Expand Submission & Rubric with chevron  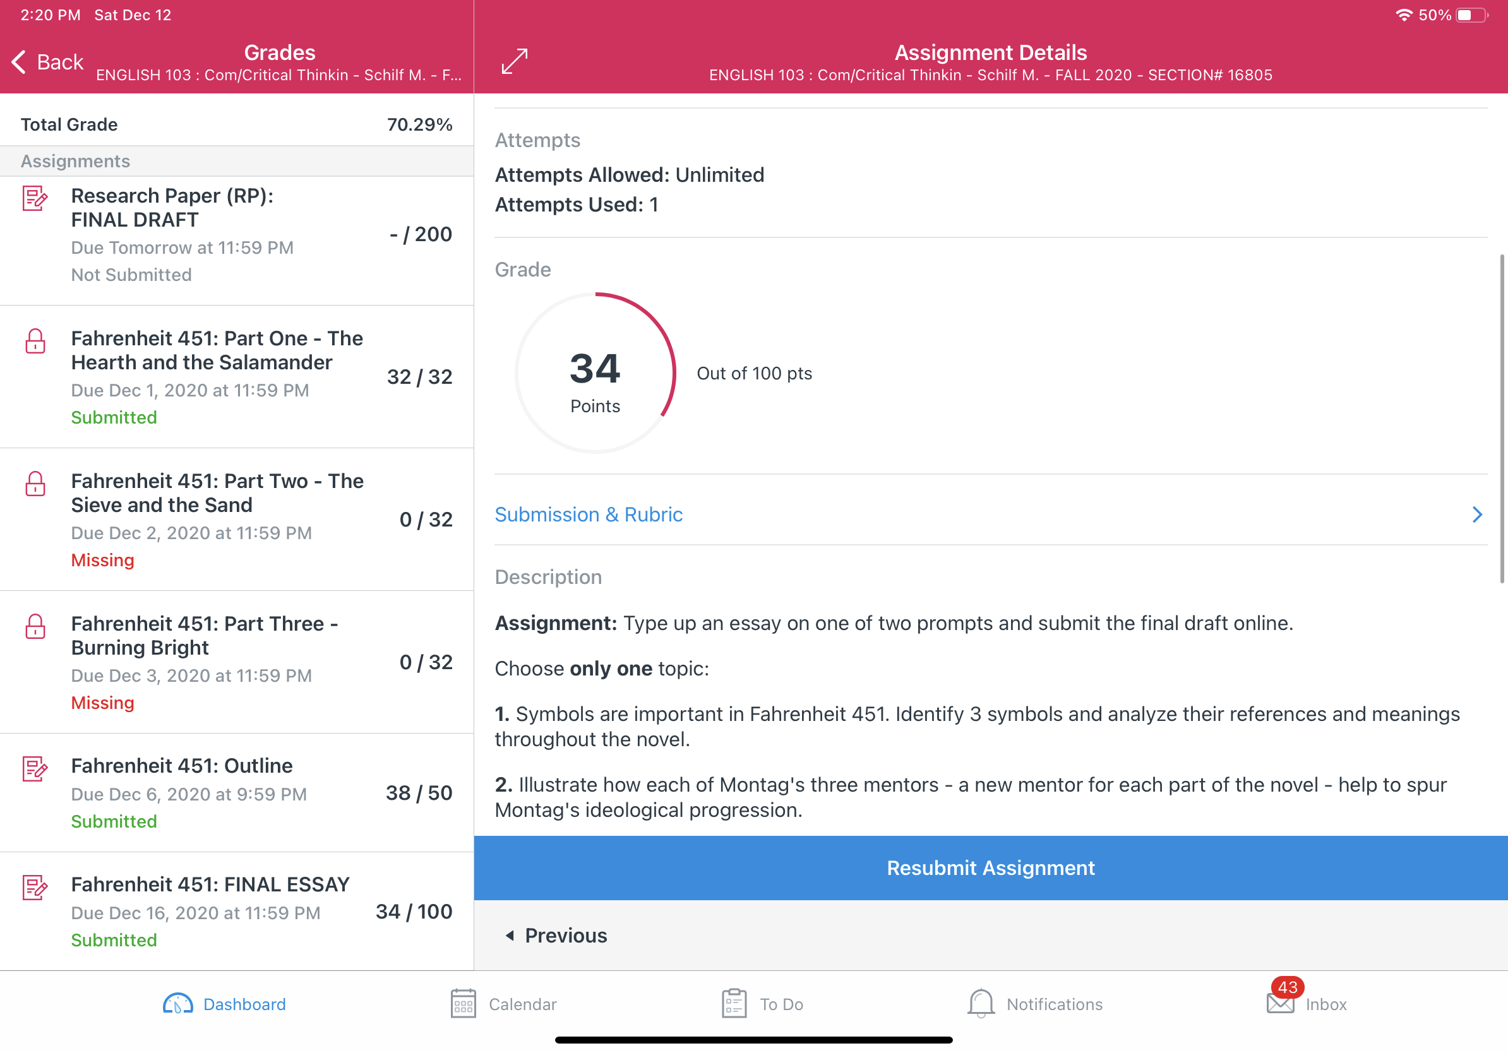click(x=1477, y=514)
